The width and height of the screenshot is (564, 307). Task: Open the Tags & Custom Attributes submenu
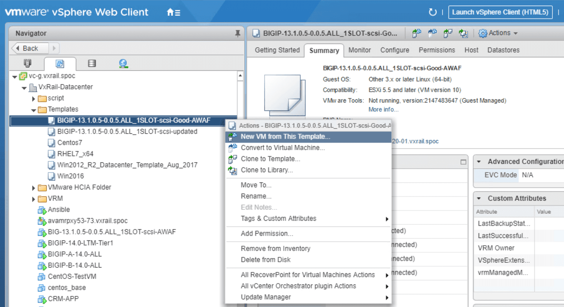278,219
